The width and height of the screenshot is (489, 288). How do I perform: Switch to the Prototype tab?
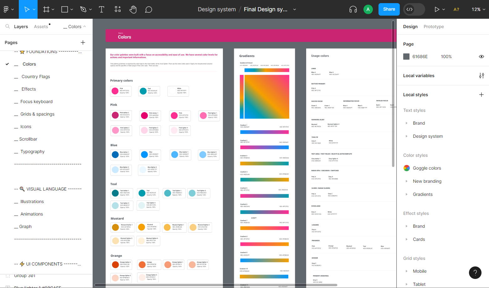pyautogui.click(x=434, y=27)
